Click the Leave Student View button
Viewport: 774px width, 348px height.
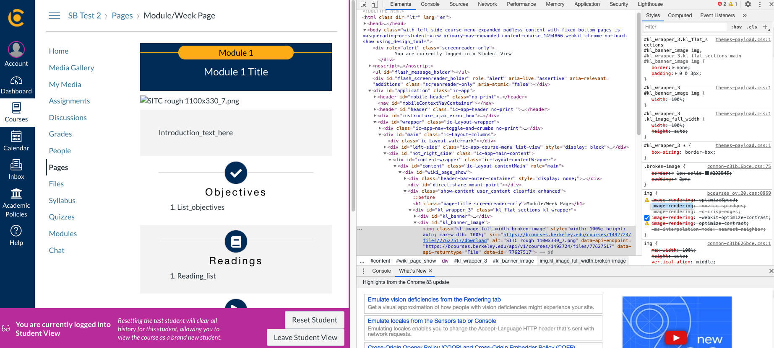click(x=305, y=338)
